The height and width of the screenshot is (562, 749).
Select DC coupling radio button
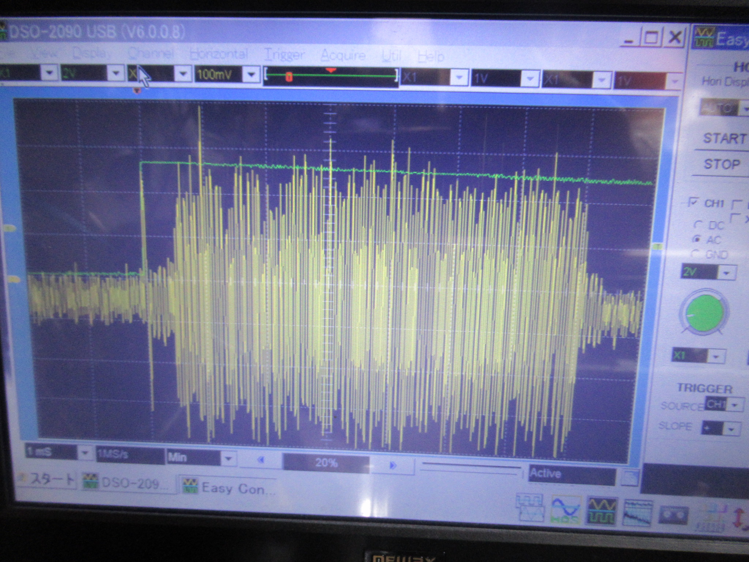click(698, 224)
